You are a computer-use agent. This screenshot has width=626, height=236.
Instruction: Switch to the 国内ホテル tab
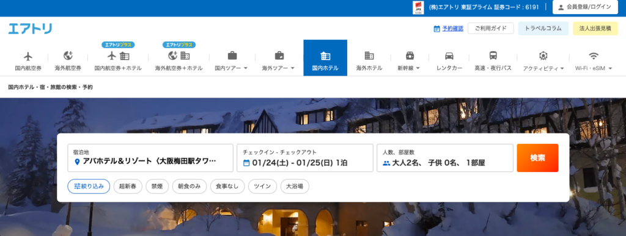coord(325,58)
